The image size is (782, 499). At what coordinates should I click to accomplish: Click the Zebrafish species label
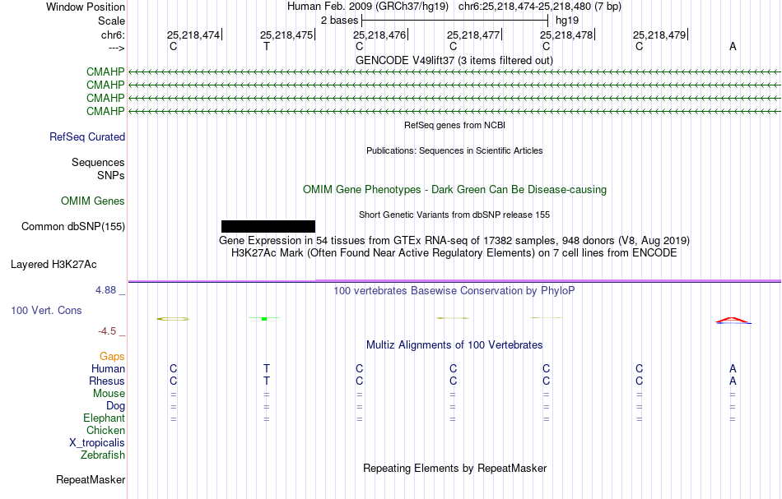(103, 455)
